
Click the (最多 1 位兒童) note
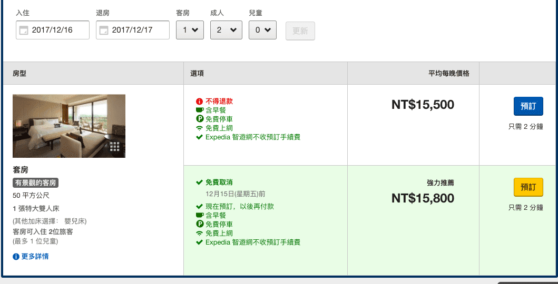[x=35, y=241]
